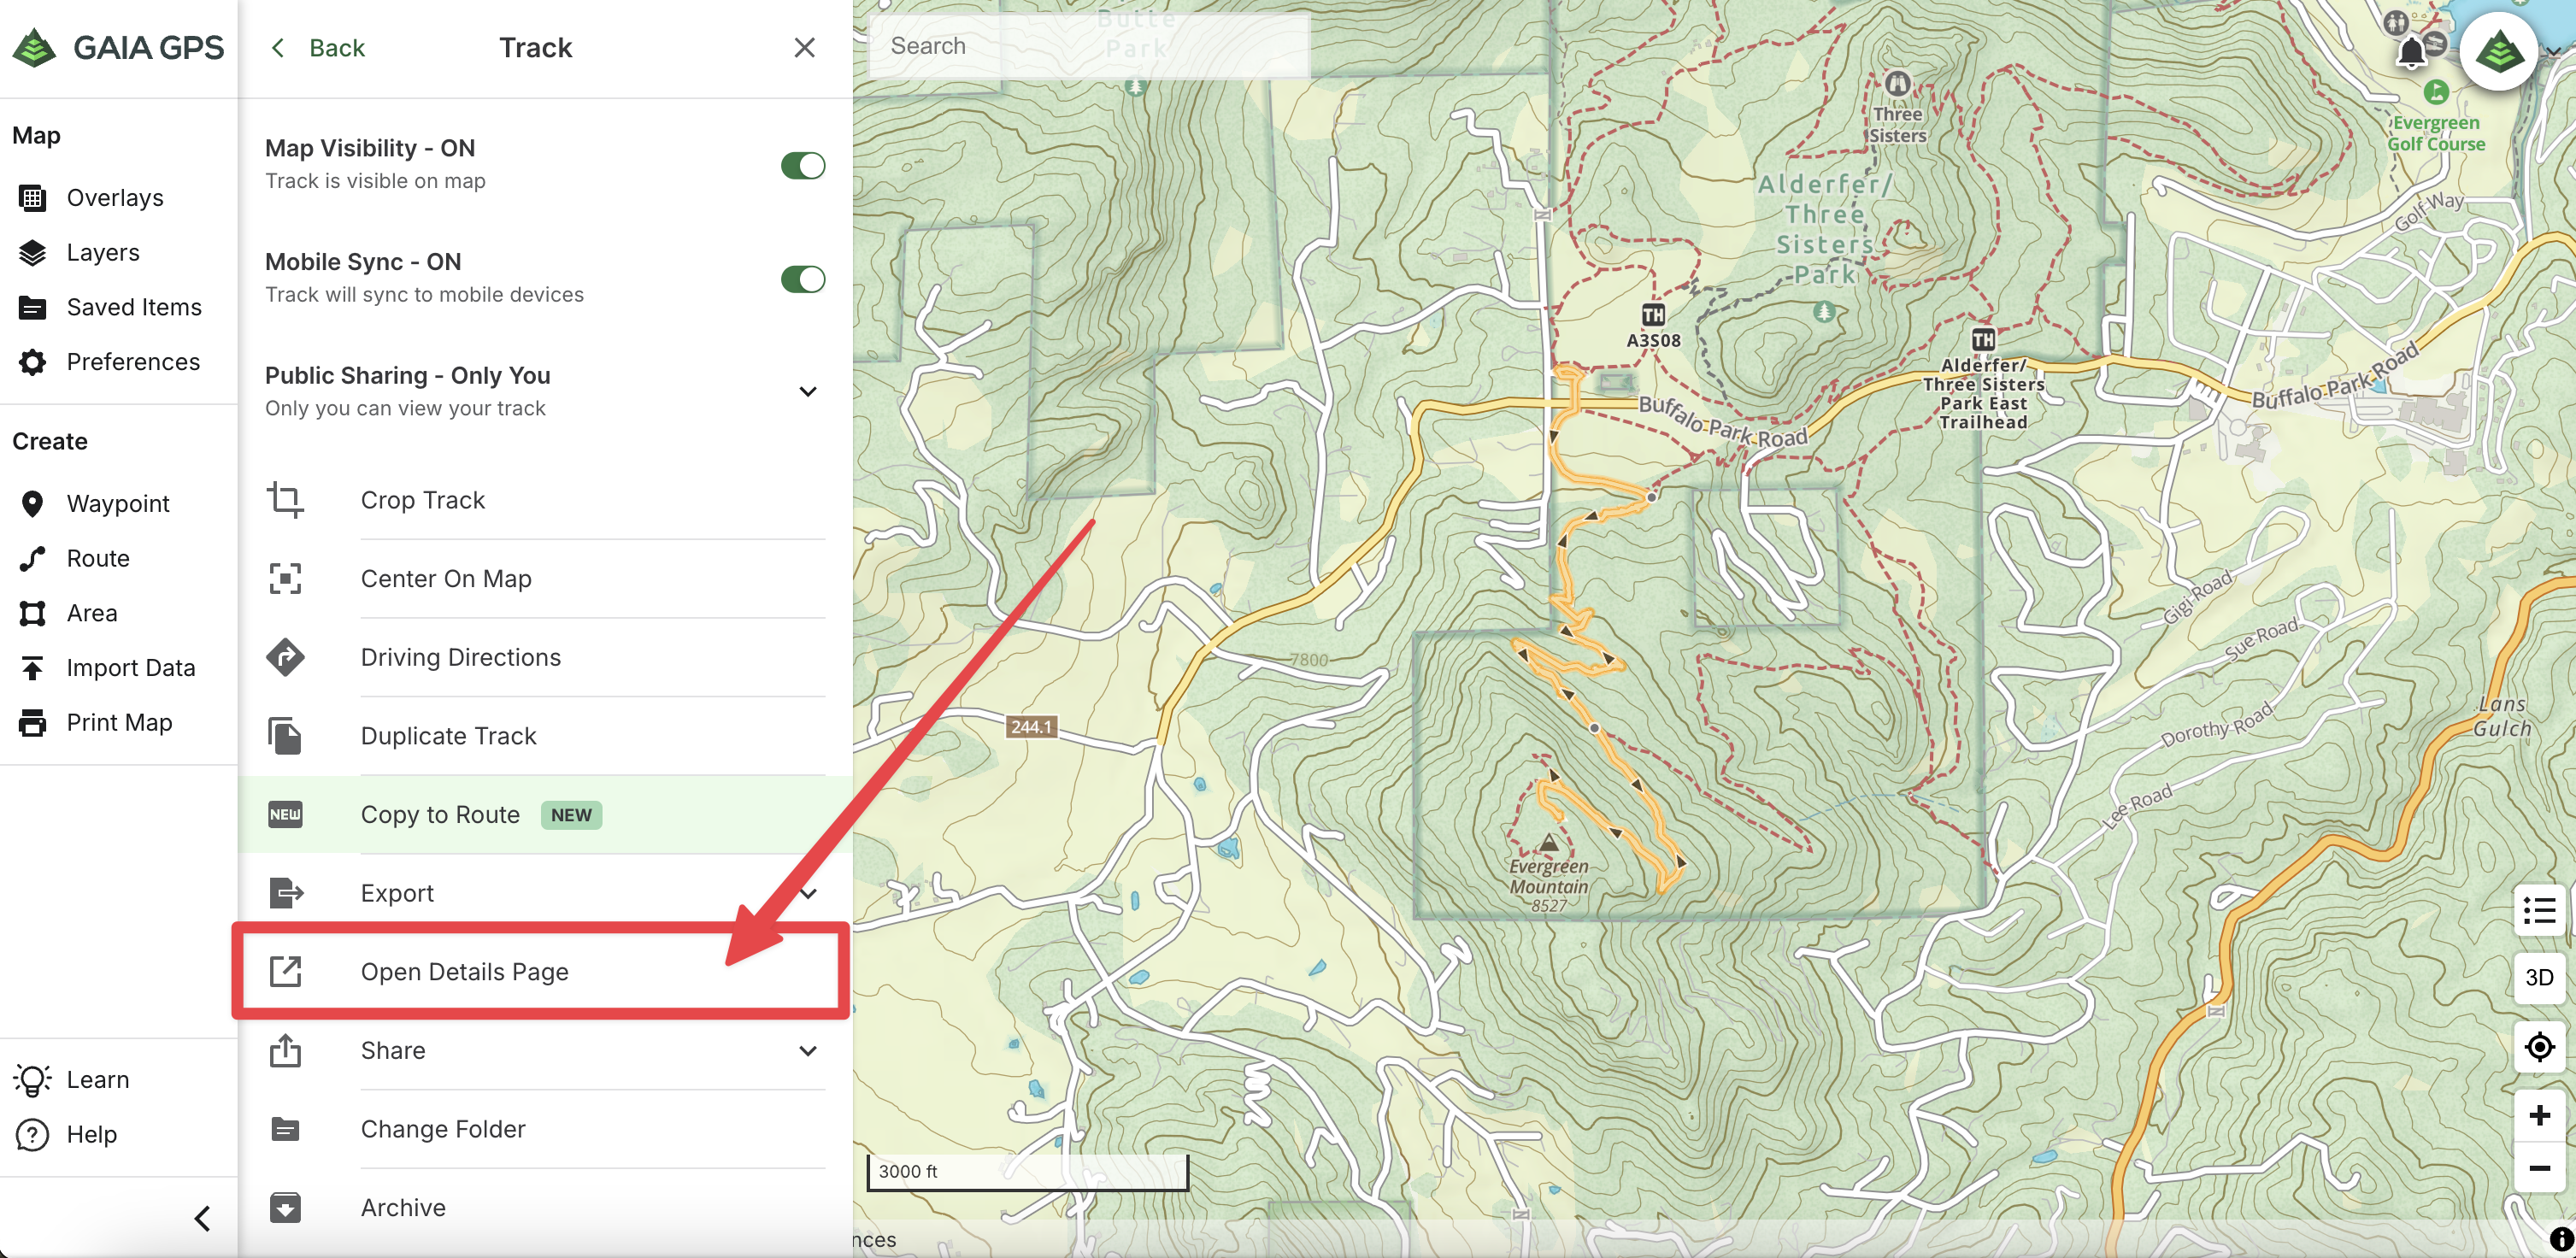The width and height of the screenshot is (2576, 1258).
Task: Expand the Export options chevron
Action: tap(808, 893)
